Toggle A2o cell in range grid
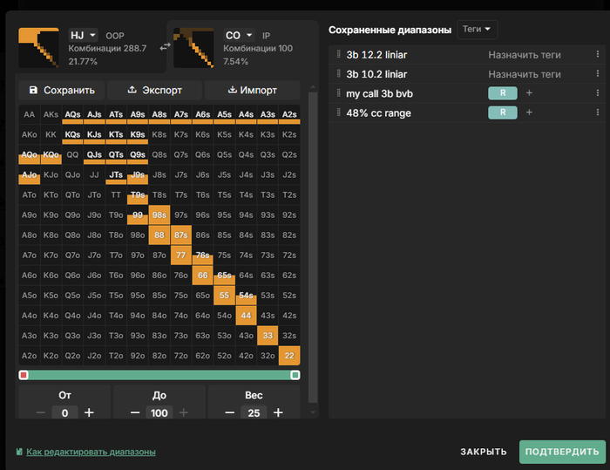Image resolution: width=610 pixels, height=470 pixels. pos(29,356)
